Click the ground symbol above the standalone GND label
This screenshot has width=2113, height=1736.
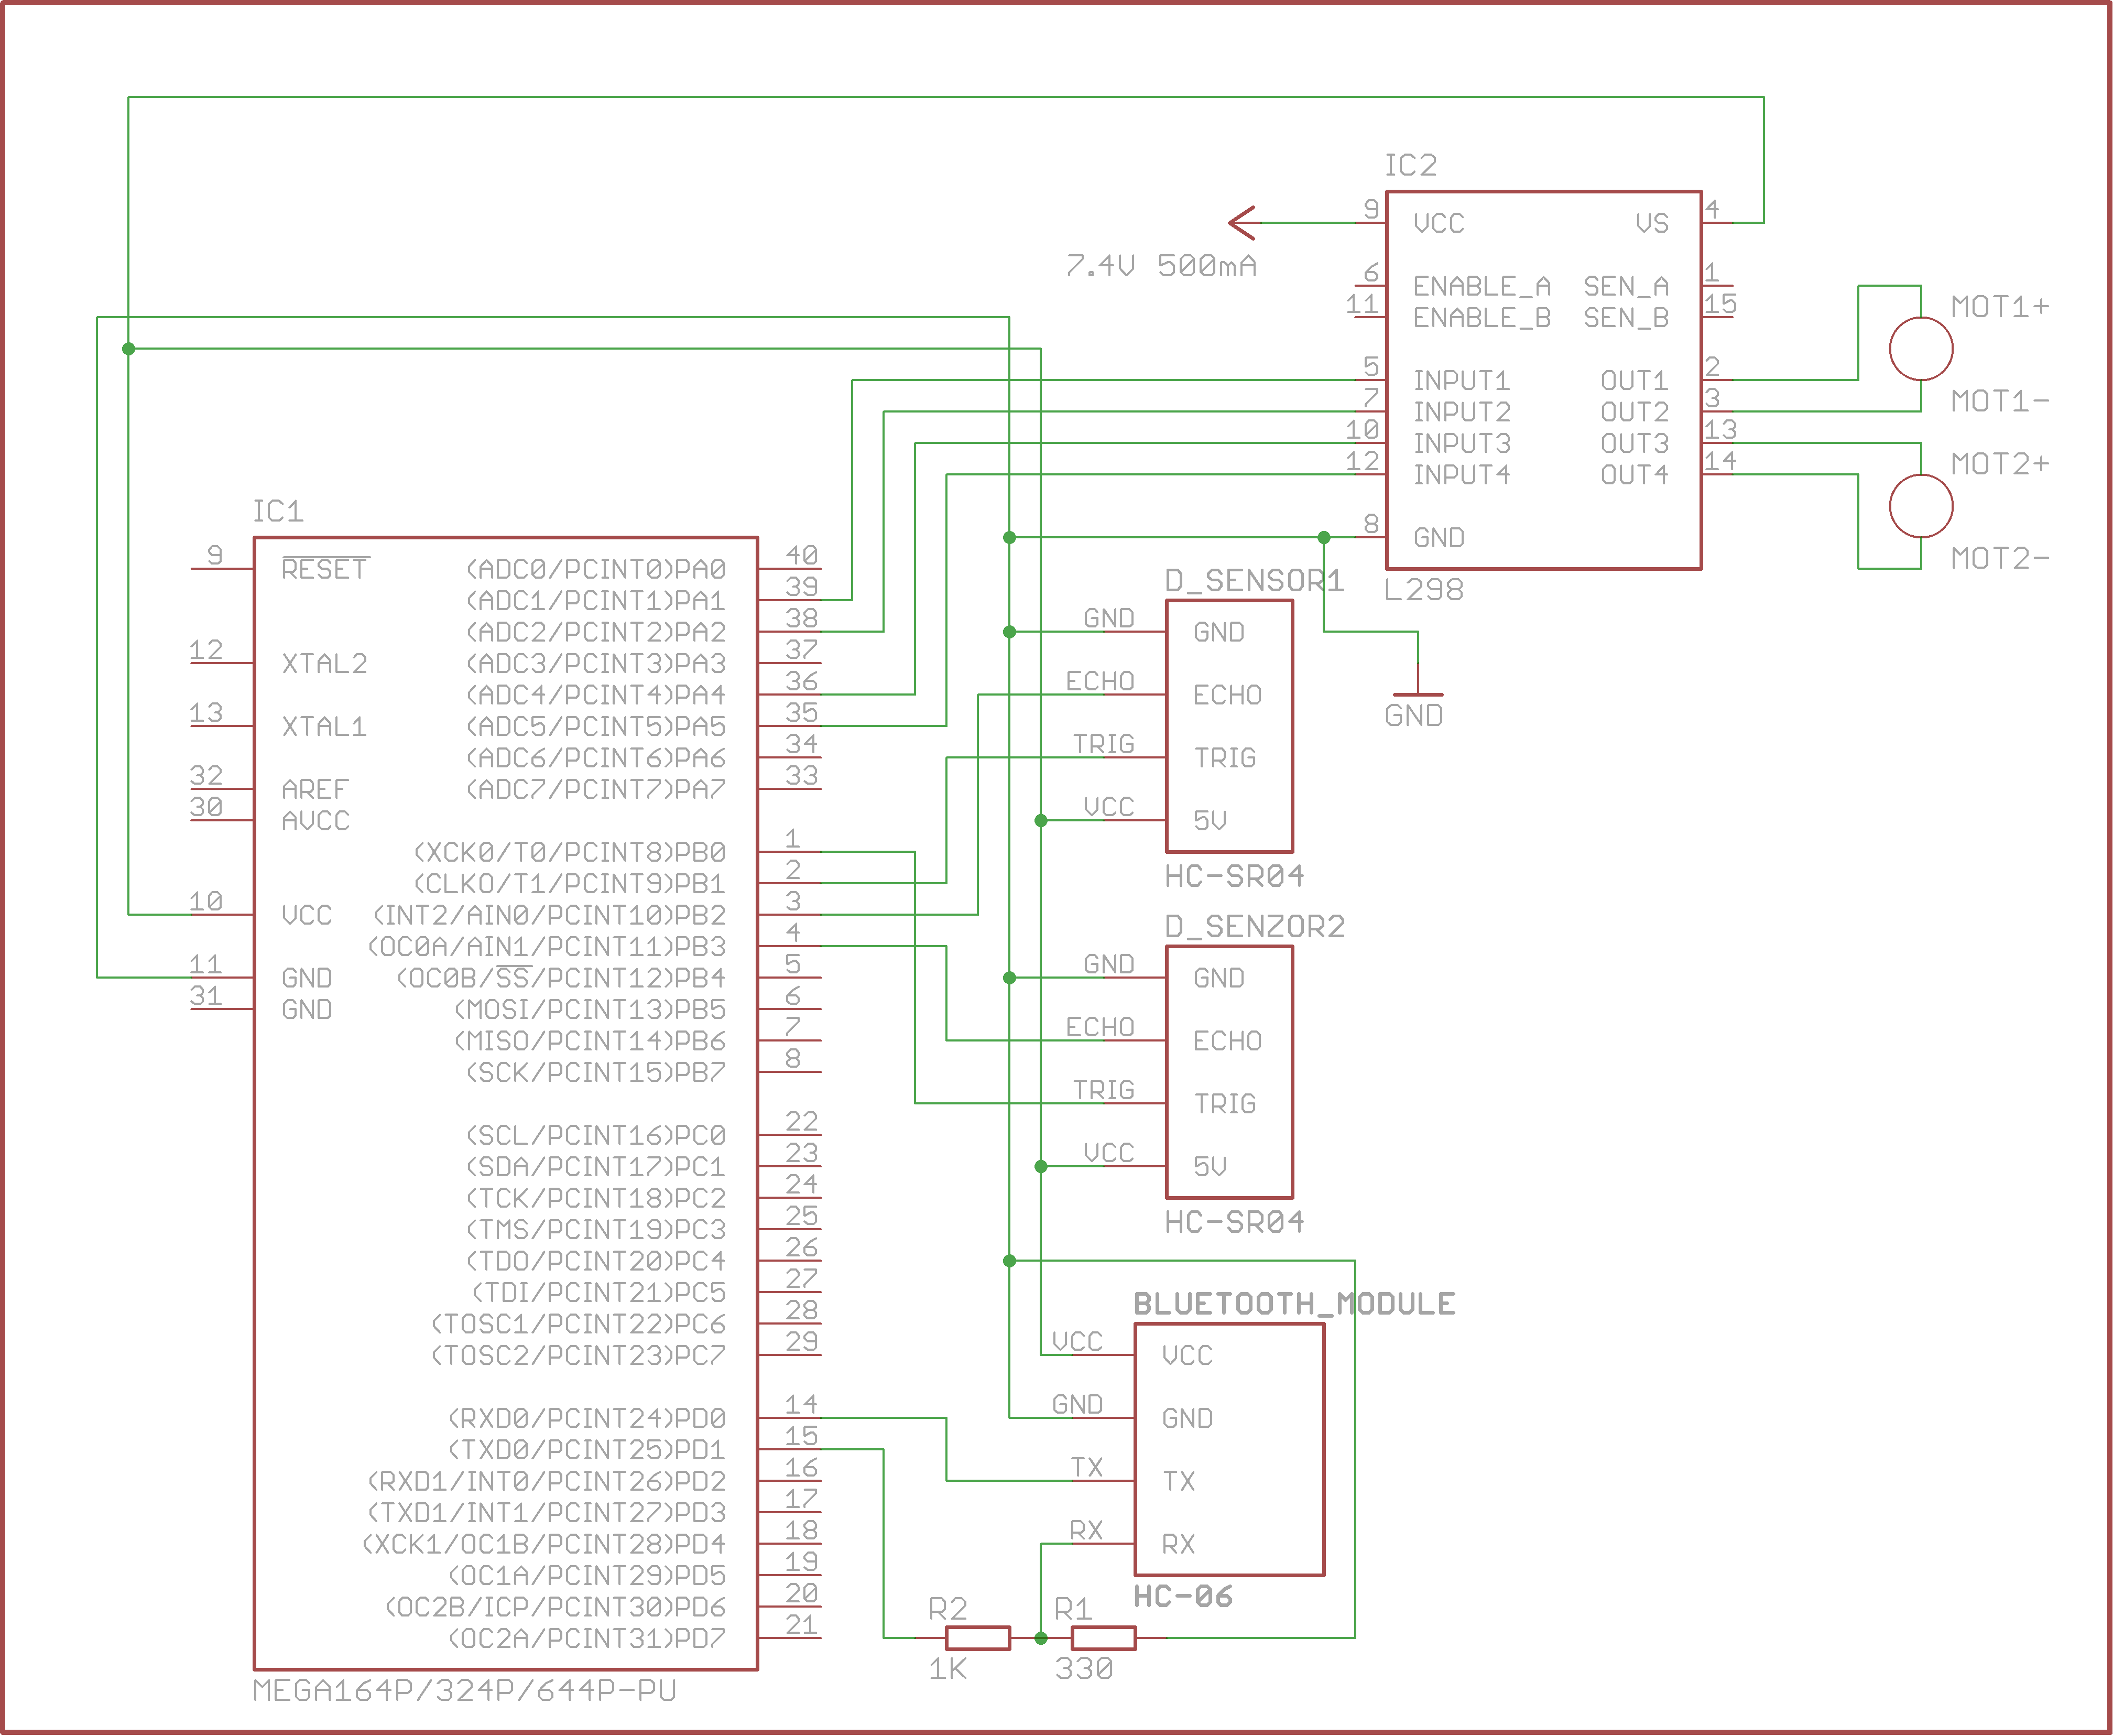click(1418, 680)
